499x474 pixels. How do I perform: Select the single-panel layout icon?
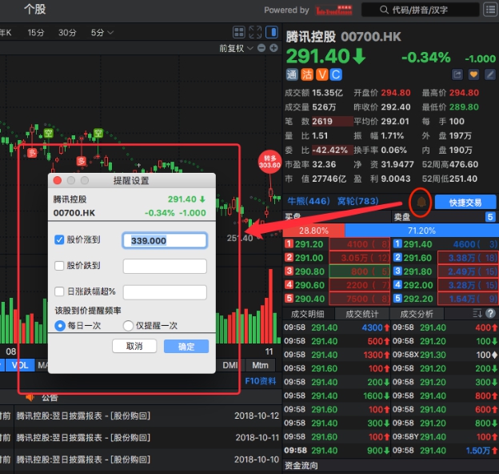[x=272, y=32]
